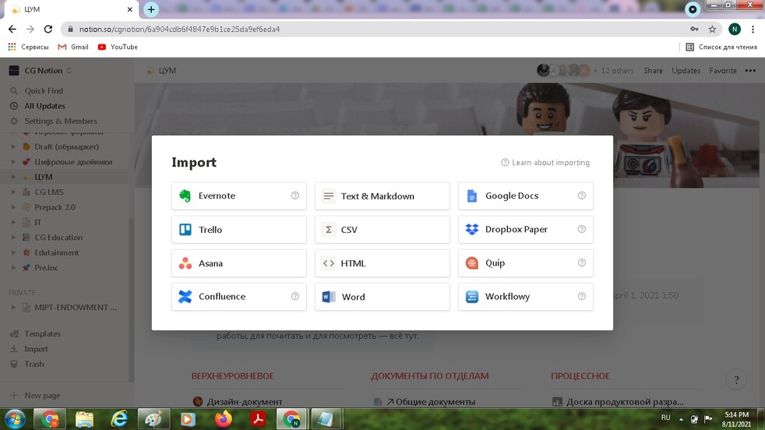
Task: Import from Quip
Action: coord(525,263)
